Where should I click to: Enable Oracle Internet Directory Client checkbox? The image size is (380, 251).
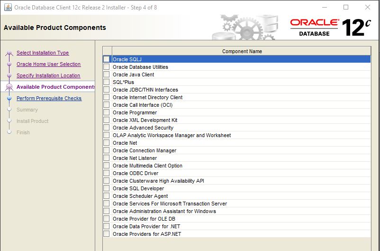click(107, 97)
